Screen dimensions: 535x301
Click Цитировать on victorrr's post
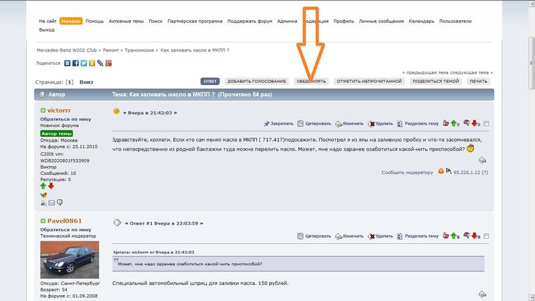[314, 124]
